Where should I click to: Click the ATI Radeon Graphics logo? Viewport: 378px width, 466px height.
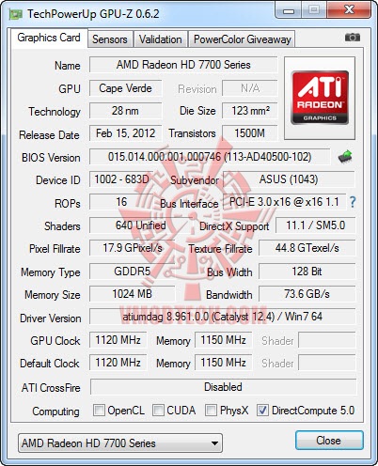[x=320, y=98]
